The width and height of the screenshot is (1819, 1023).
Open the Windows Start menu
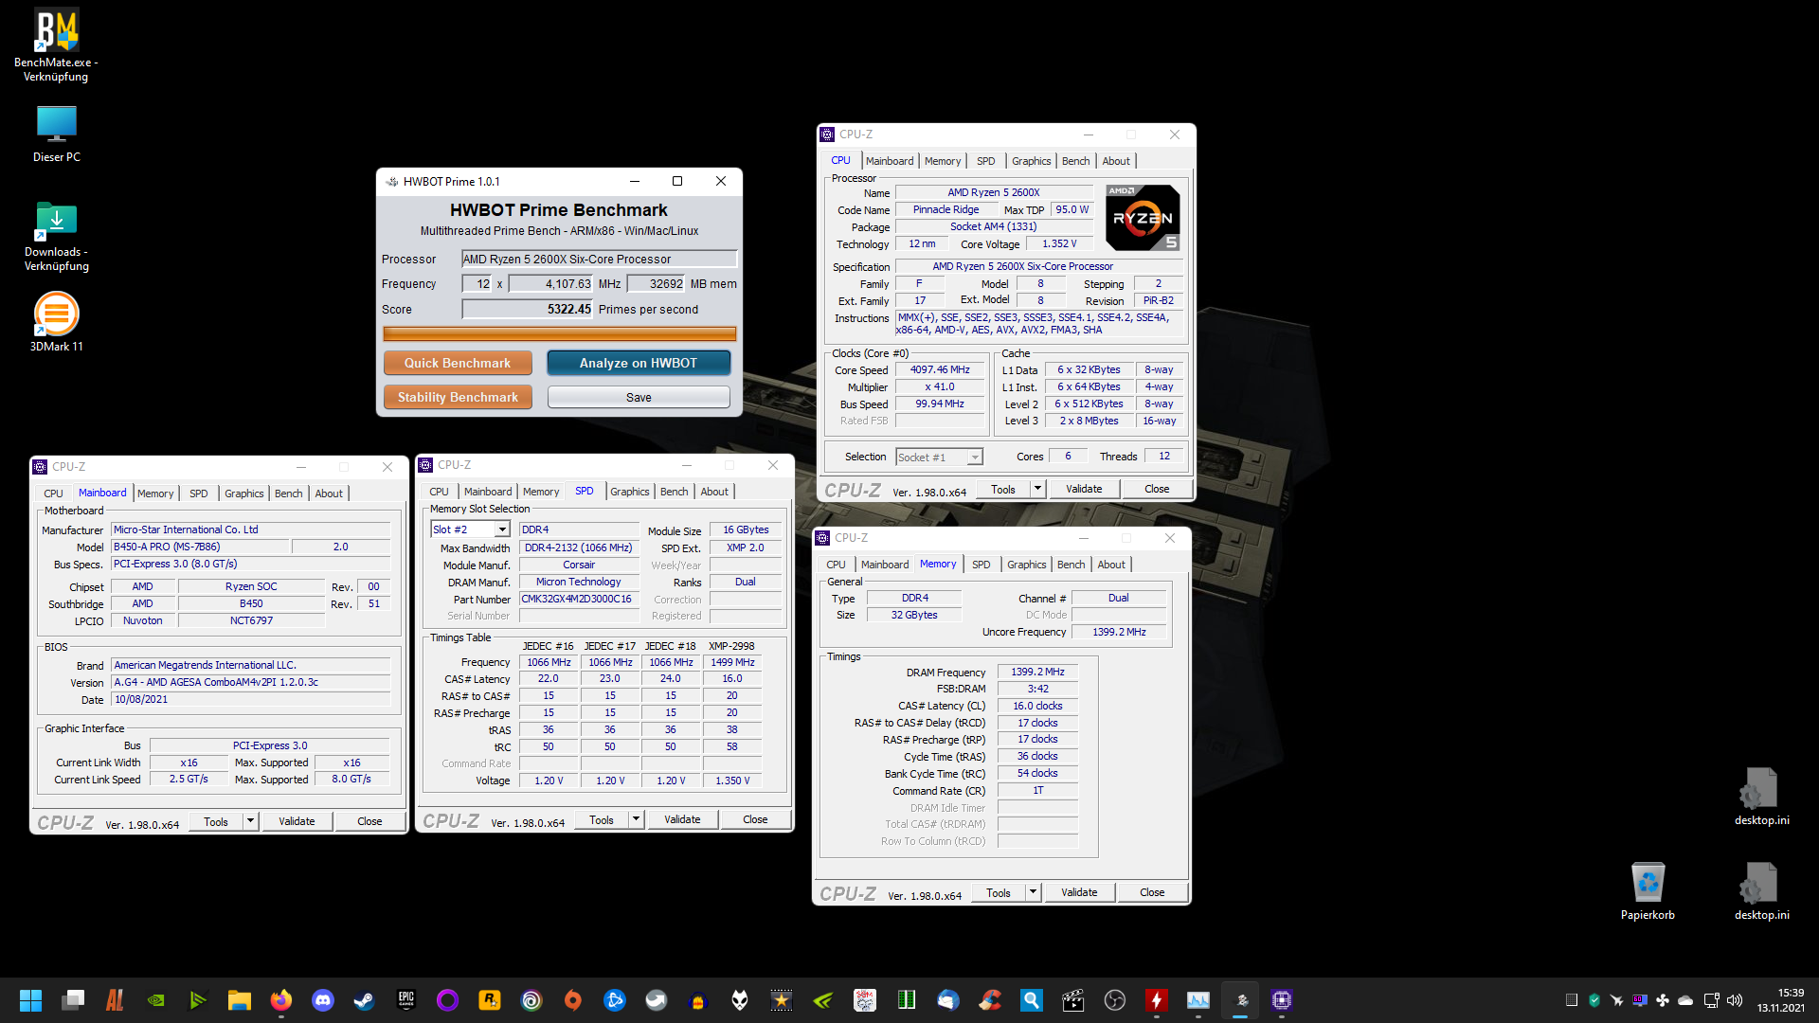point(30,1000)
